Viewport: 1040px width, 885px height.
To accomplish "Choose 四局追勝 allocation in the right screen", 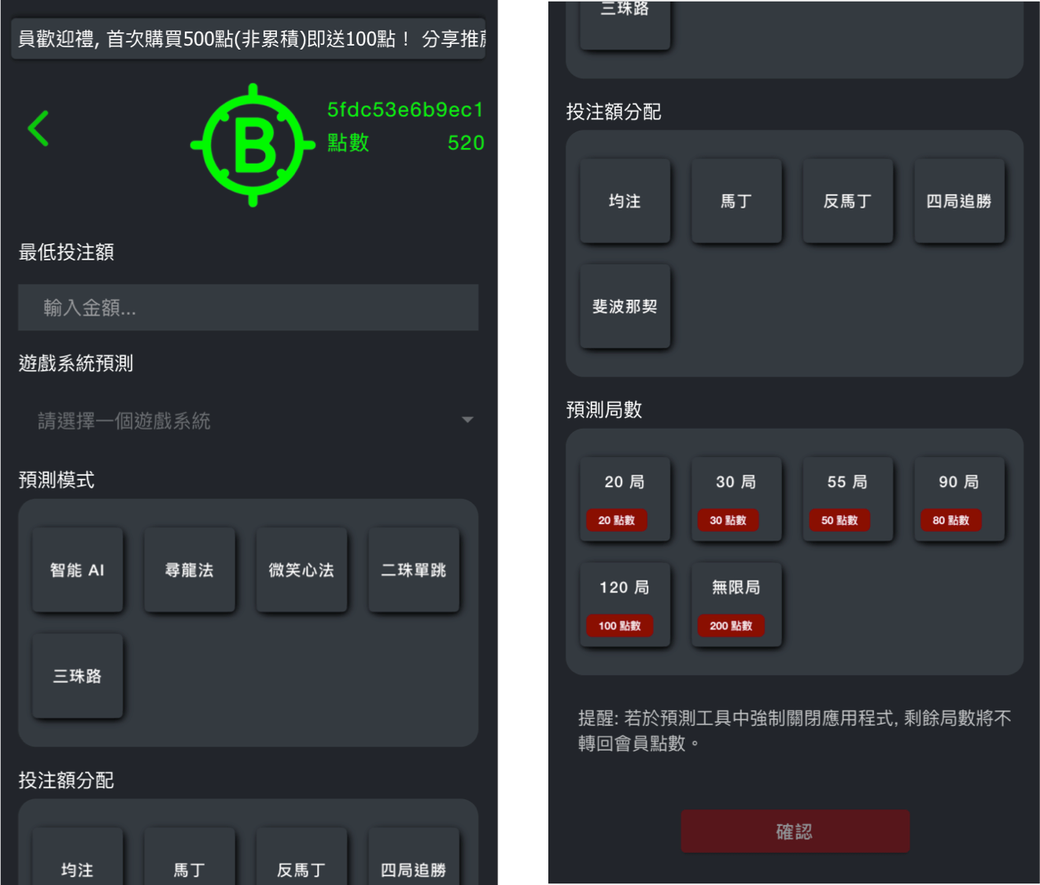I will click(960, 201).
